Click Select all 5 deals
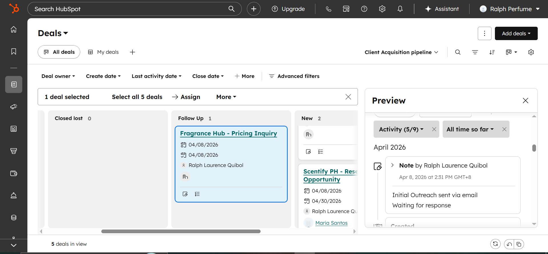 point(137,97)
